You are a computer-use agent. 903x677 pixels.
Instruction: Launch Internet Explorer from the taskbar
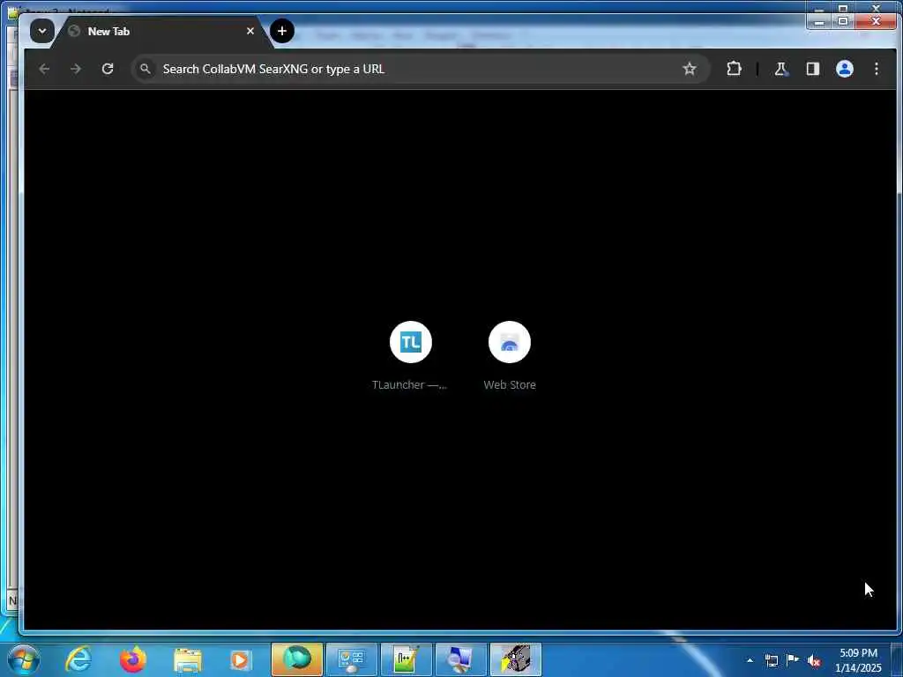pyautogui.click(x=78, y=659)
